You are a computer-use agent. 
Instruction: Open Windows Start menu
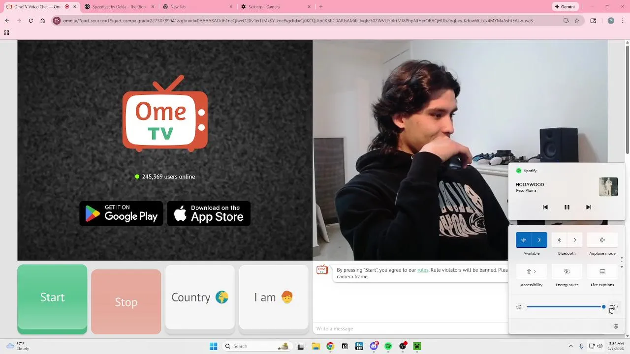click(x=213, y=346)
